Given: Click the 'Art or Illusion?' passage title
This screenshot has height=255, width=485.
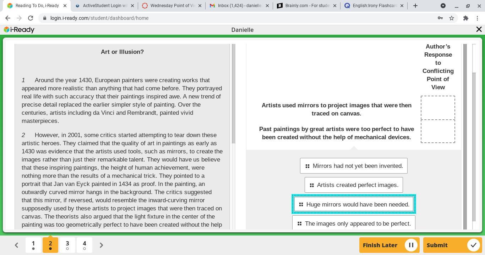Looking at the screenshot, I should pos(122,52).
